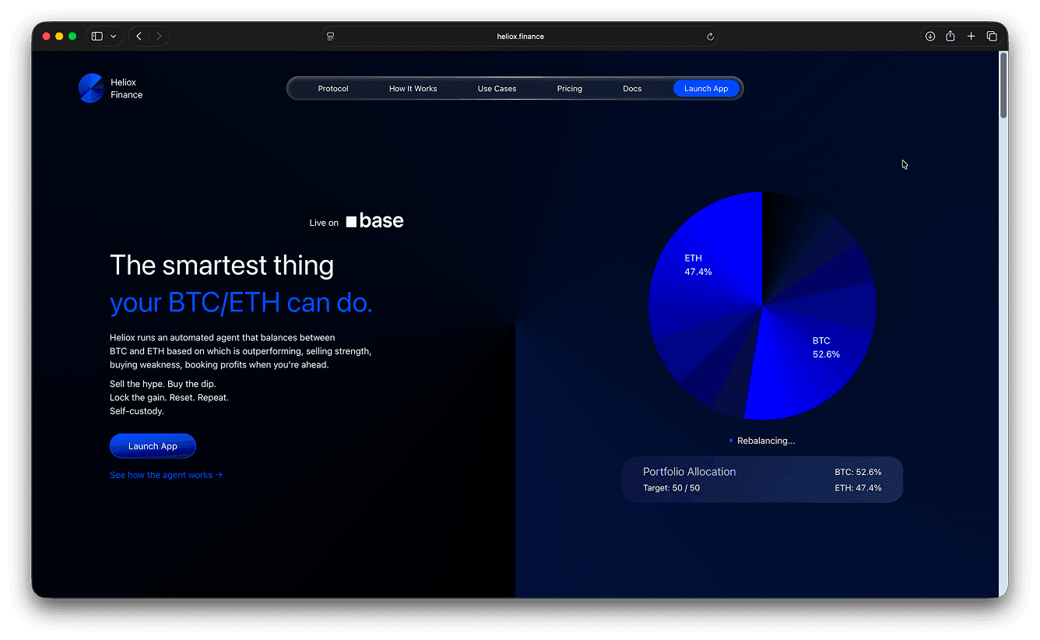Follow the 'See how the agent works' link
The width and height of the screenshot is (1040, 640).
click(x=167, y=475)
